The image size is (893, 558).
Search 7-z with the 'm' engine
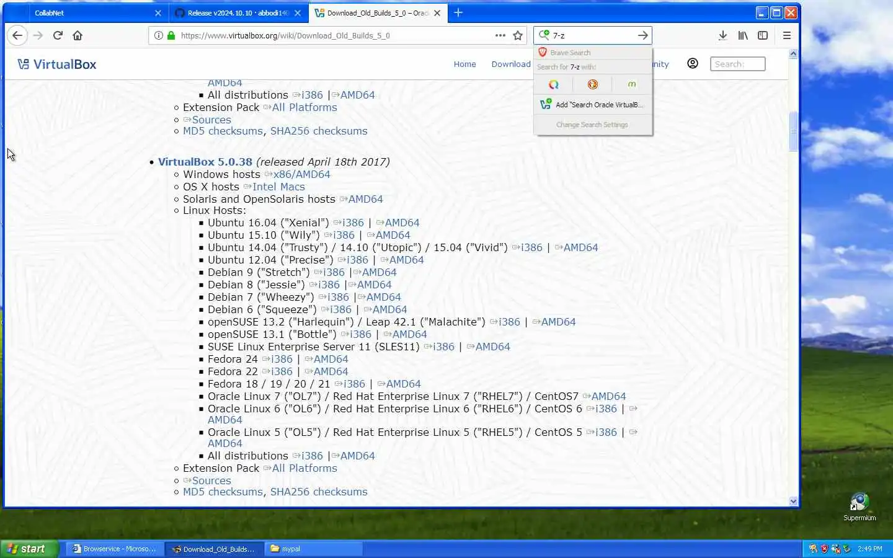(x=632, y=84)
